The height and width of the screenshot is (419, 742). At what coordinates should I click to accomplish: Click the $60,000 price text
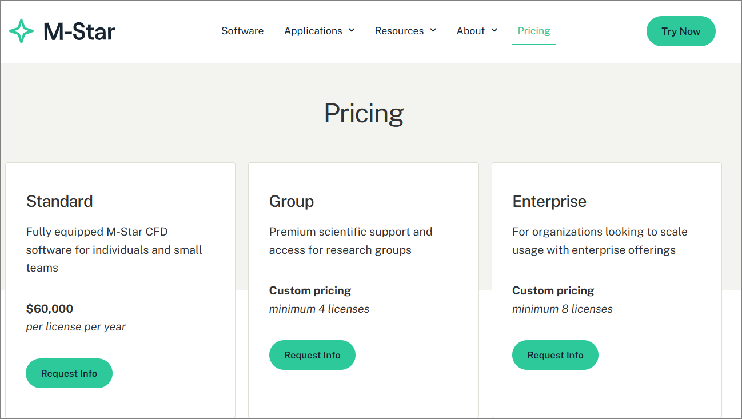(50, 309)
